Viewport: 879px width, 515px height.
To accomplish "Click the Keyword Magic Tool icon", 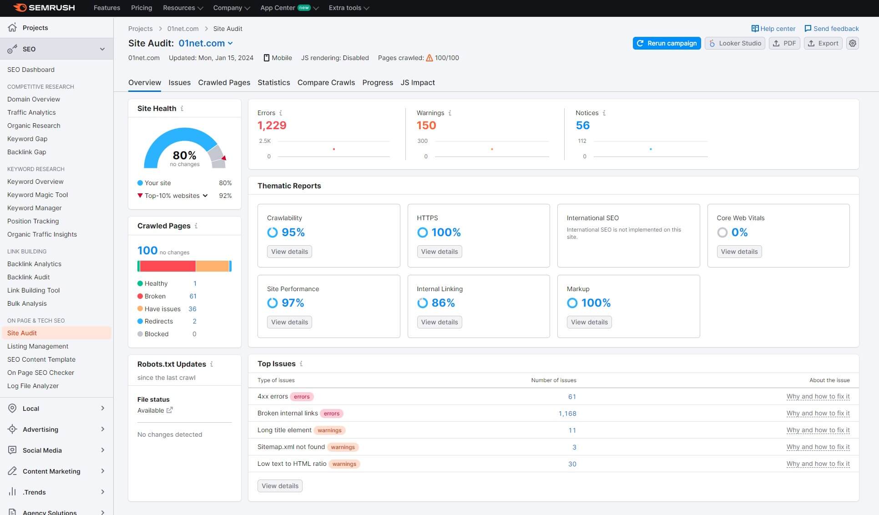I will coord(38,194).
